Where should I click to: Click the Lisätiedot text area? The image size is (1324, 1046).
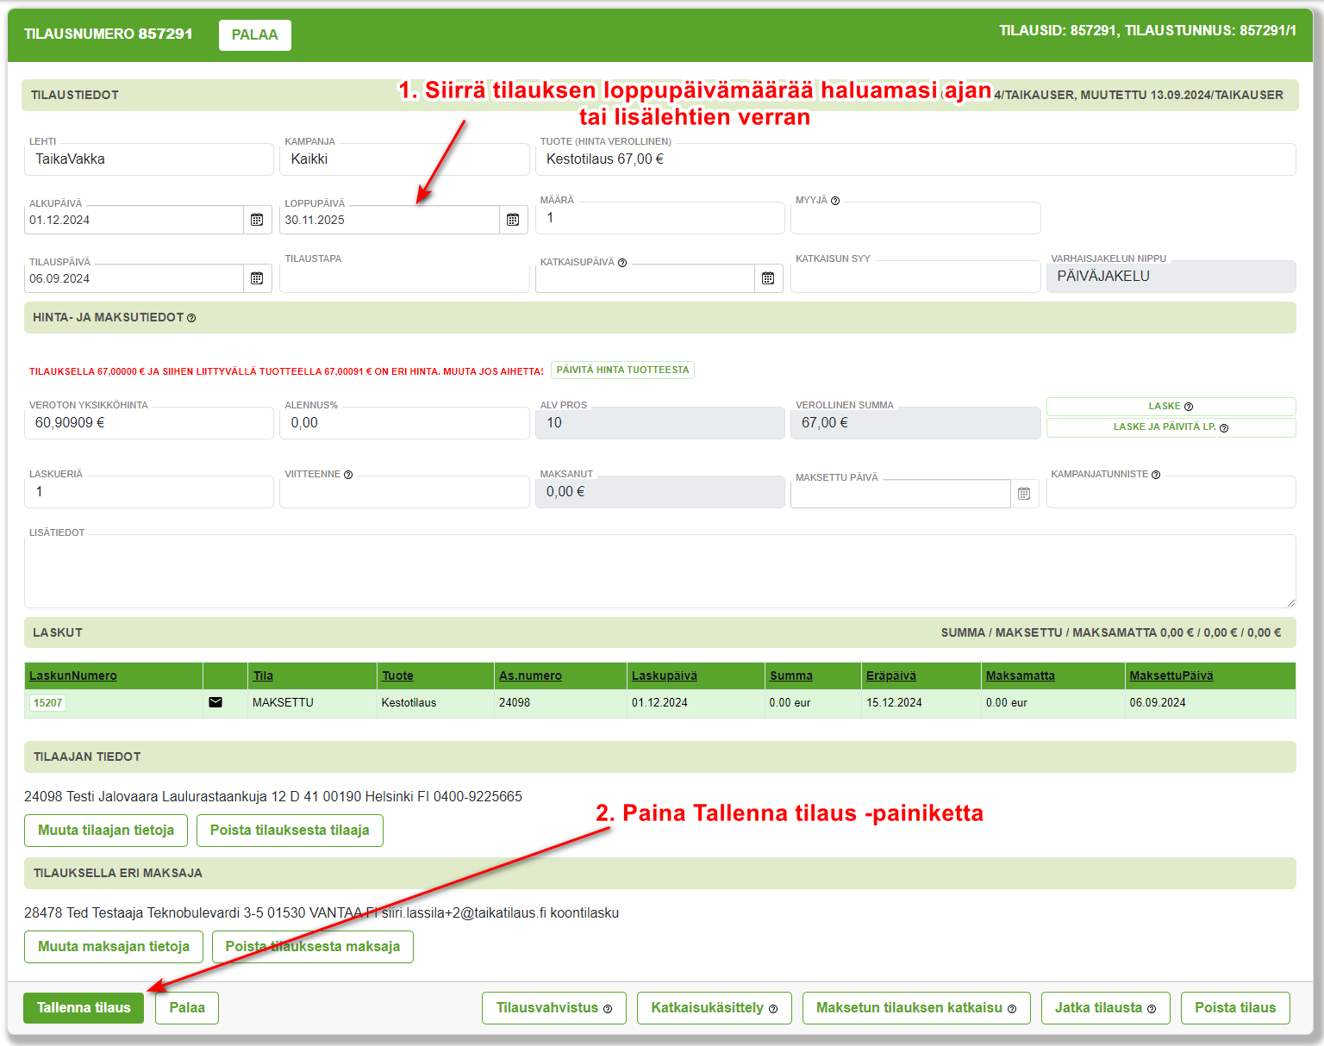click(x=660, y=571)
